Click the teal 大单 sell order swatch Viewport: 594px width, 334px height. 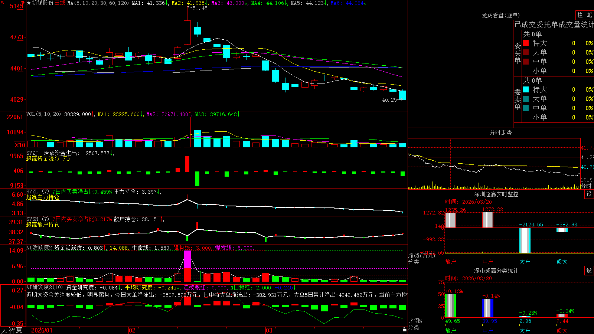(526, 99)
